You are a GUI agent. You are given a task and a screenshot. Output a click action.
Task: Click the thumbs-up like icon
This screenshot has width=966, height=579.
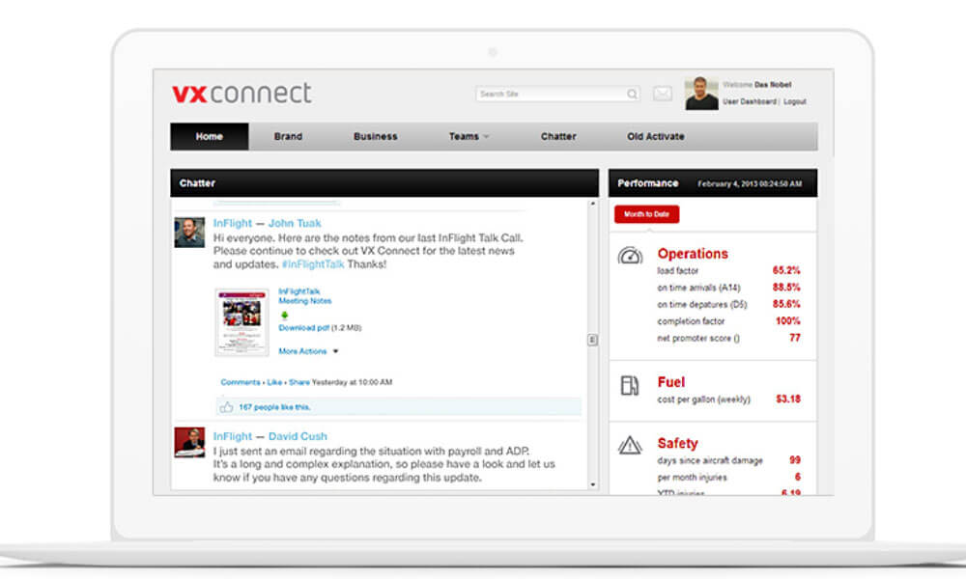[227, 406]
